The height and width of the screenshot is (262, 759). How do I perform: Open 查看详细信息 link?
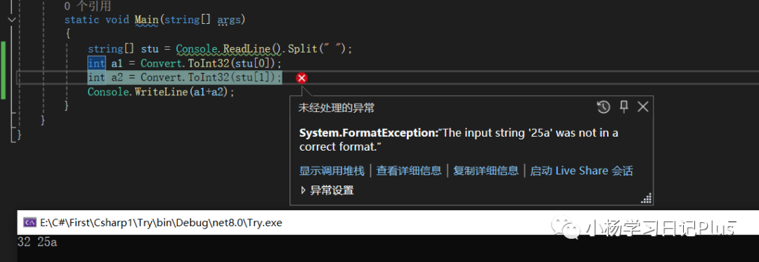point(409,170)
